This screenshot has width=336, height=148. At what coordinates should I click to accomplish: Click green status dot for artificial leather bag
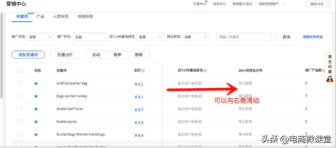[36, 83]
